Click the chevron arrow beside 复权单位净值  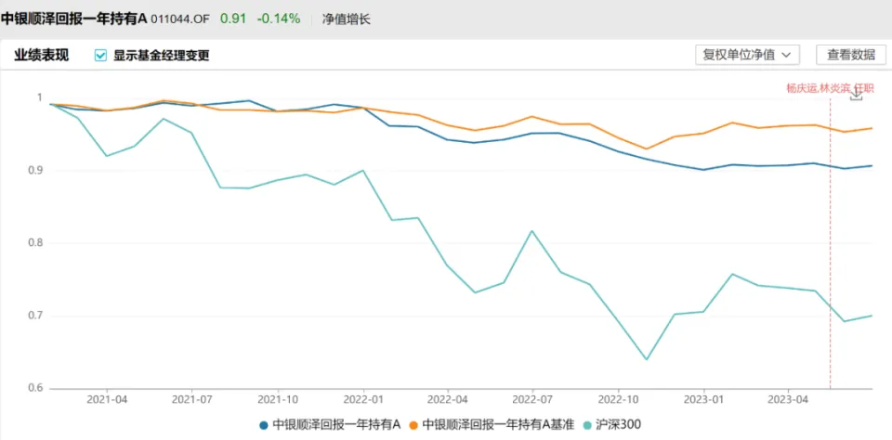[786, 55]
